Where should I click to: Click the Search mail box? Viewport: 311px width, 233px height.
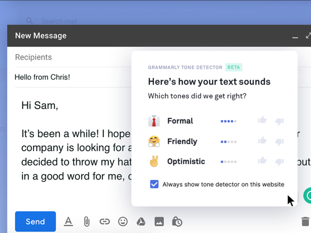tap(59, 21)
